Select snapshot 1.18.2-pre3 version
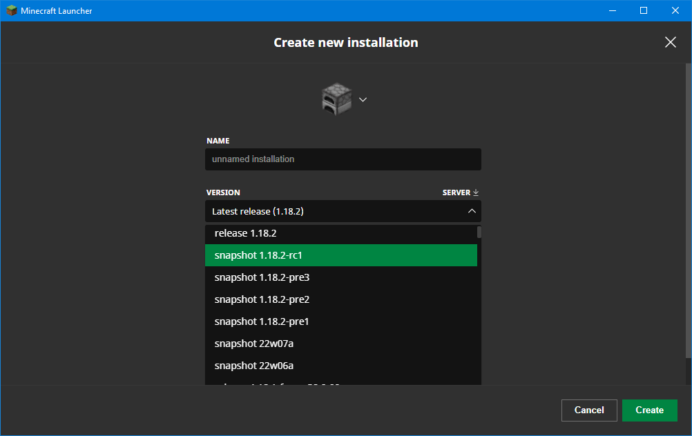This screenshot has height=436, width=692. (x=340, y=277)
